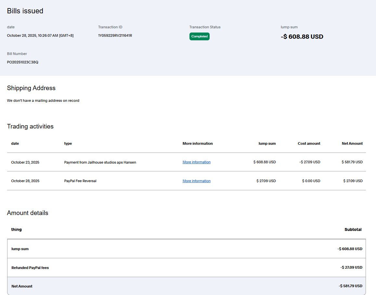Click the Net Amount column header in Trading activities

click(x=352, y=143)
